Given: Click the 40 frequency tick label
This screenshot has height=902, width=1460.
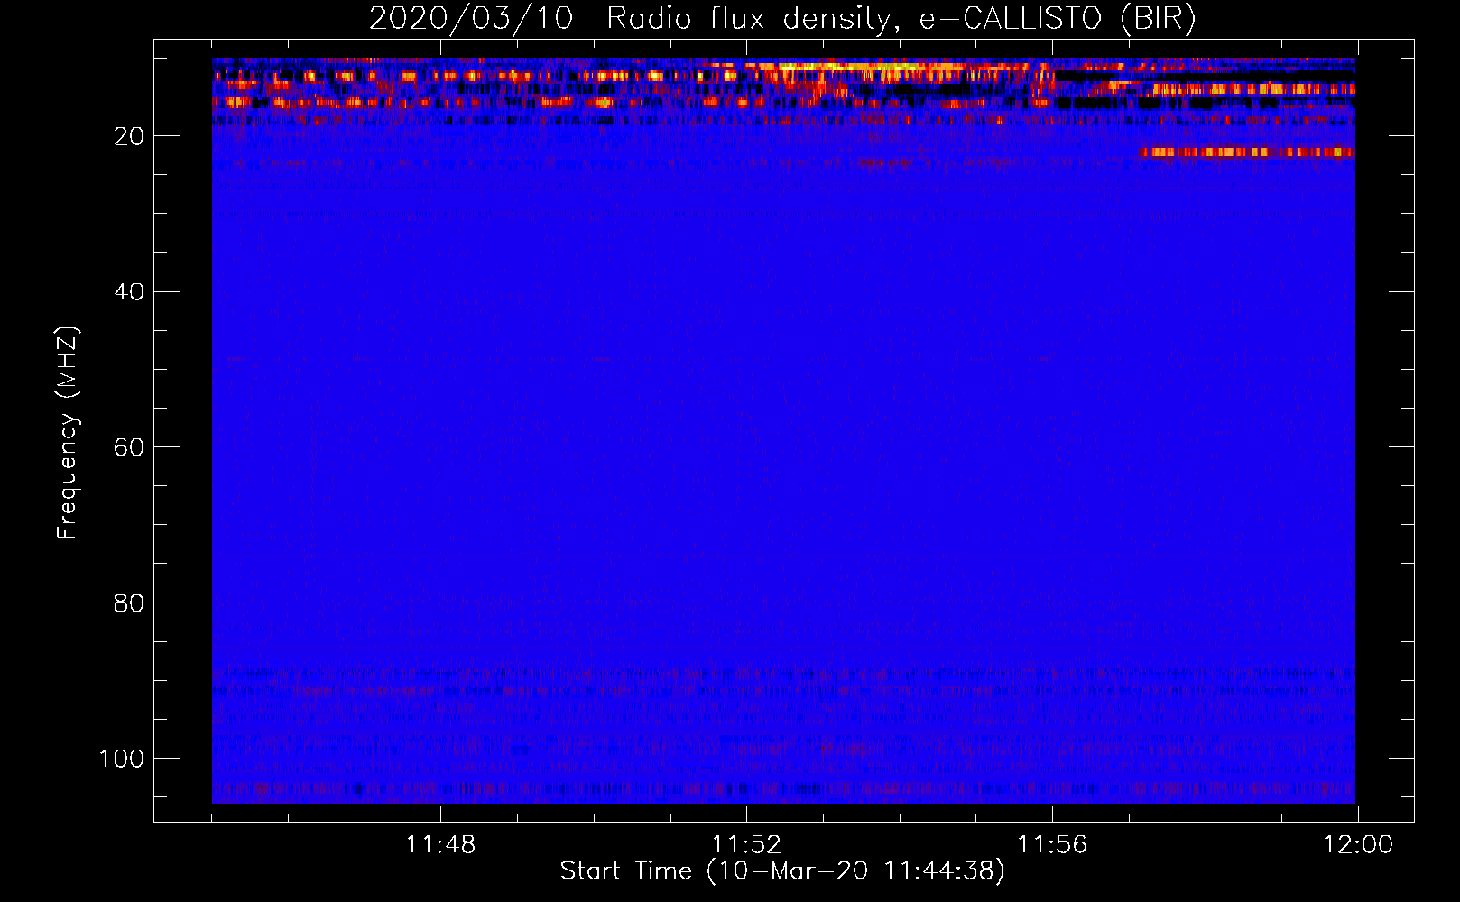Looking at the screenshot, I should point(129,292).
